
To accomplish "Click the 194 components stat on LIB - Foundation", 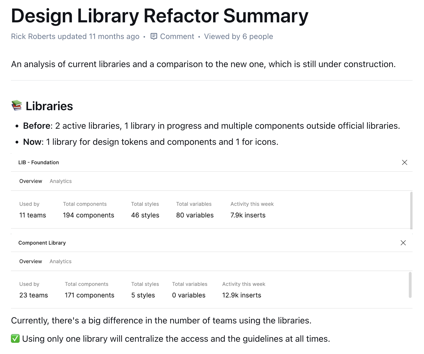I will point(88,215).
